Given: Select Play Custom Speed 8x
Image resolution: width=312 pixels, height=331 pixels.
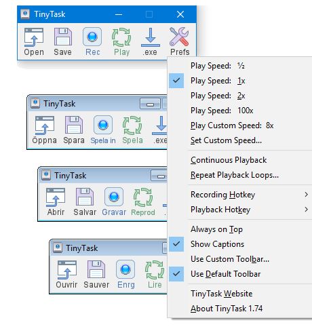Looking at the screenshot, I should tap(239, 125).
